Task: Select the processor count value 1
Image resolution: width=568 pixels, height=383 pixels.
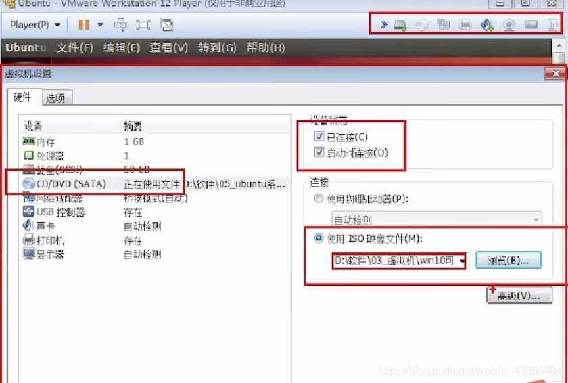Action: pyautogui.click(x=126, y=156)
